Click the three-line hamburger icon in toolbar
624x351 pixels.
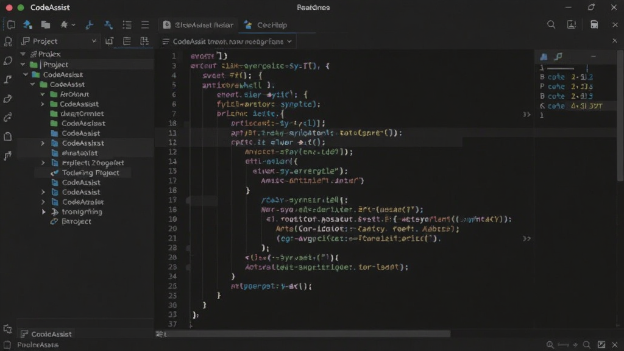[145, 24]
